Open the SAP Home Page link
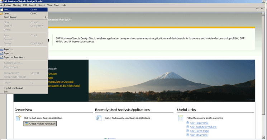 (x=200, y=131)
